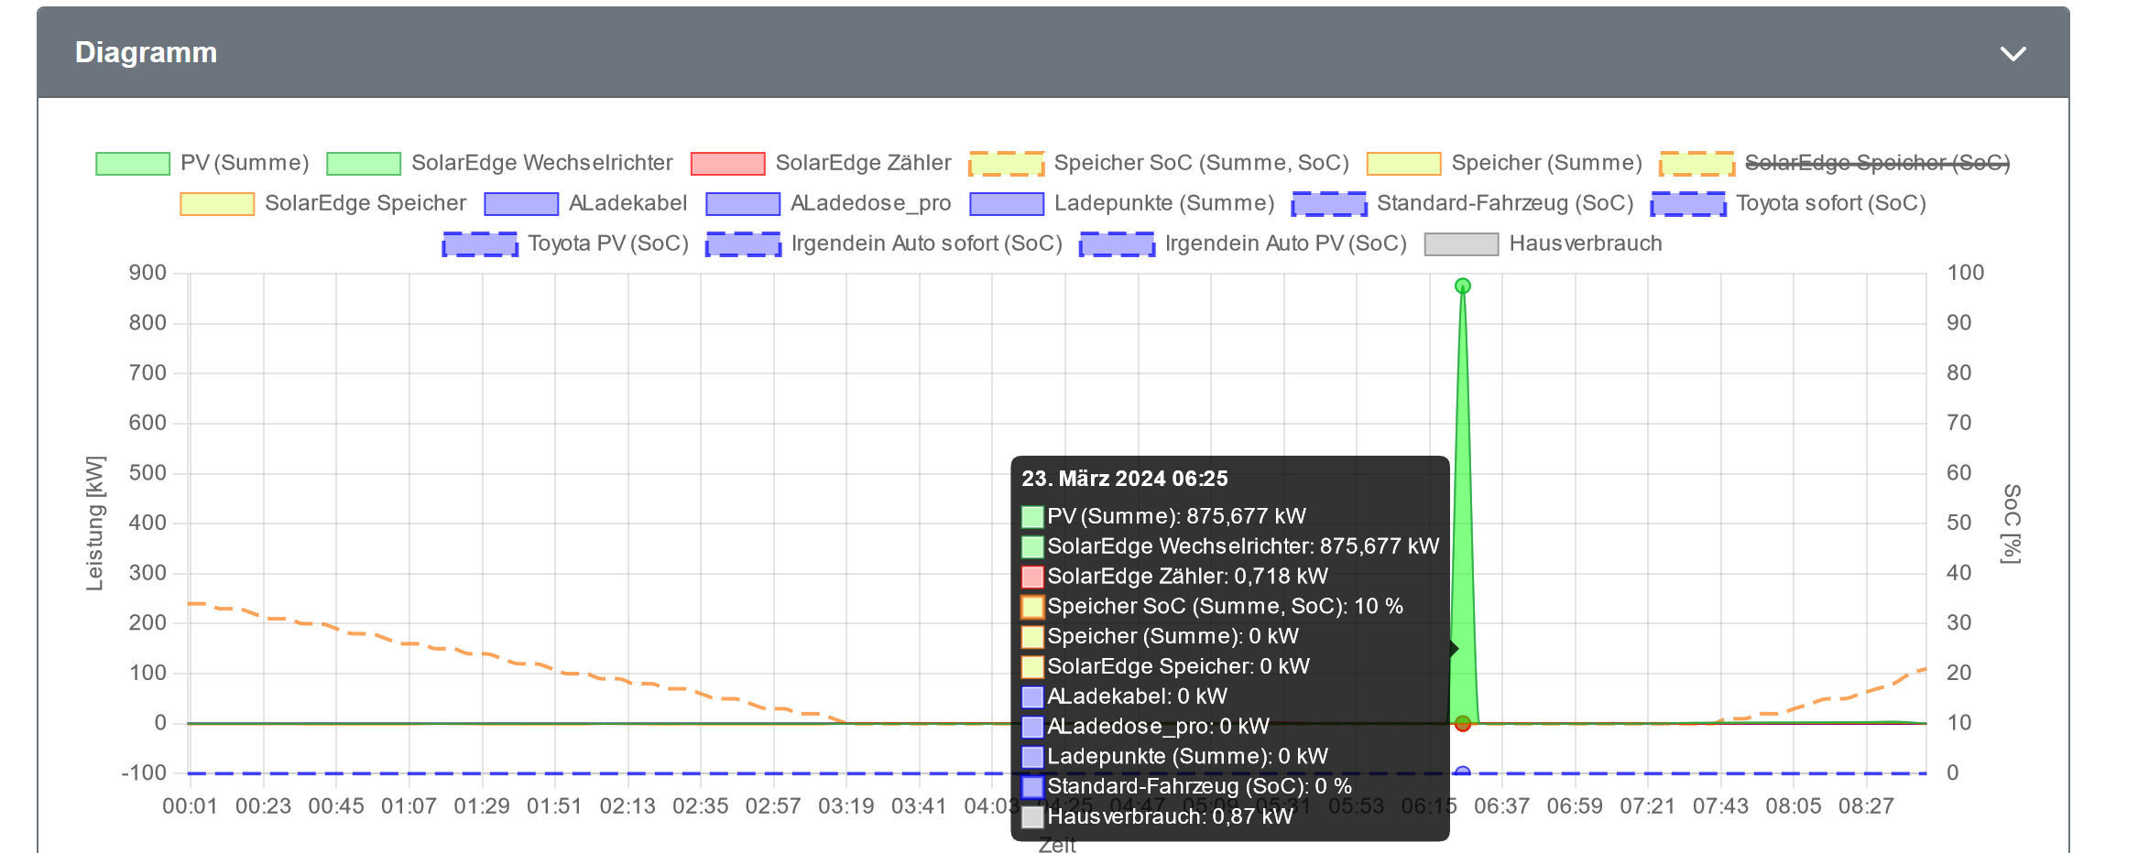Collapse the Diagramm panel with chevron
Screen dimensions: 2149x853
2012,54
